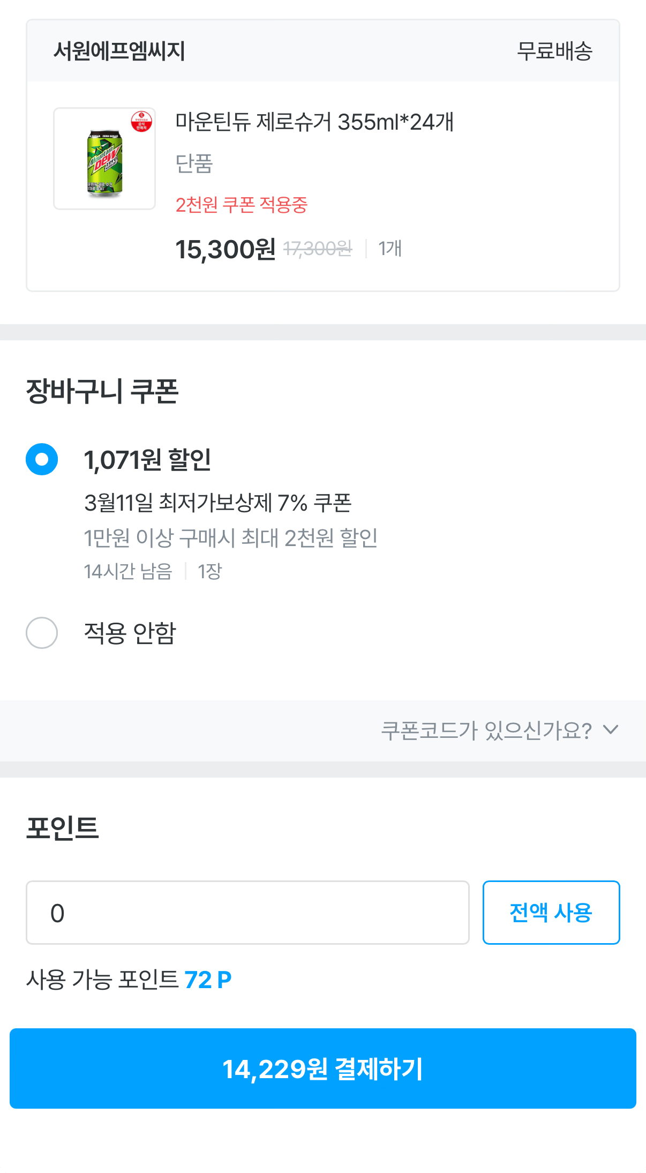Click the 14시간 남음 coupon expiry text
The image size is (646, 1173).
coord(128,571)
